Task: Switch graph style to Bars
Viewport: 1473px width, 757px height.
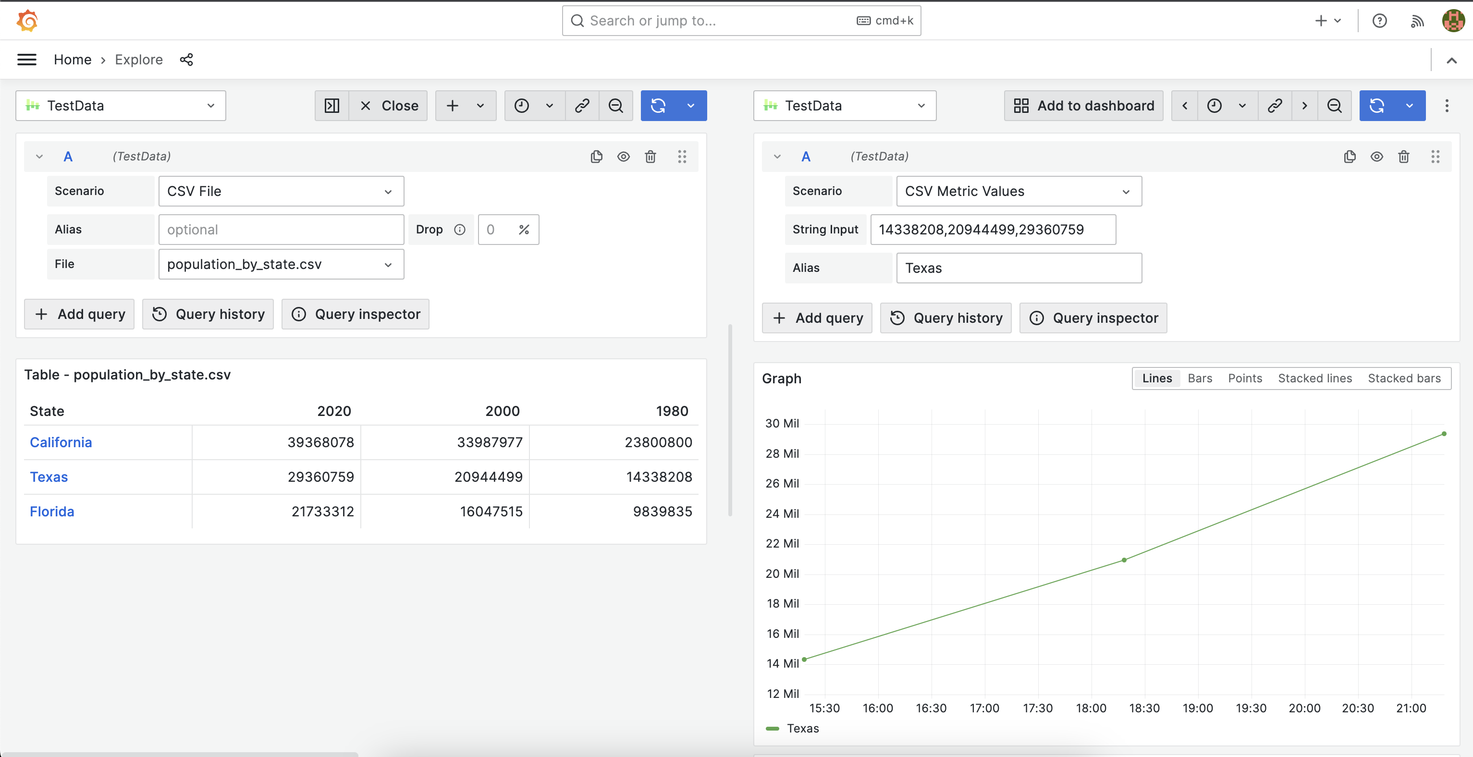Action: coord(1200,378)
